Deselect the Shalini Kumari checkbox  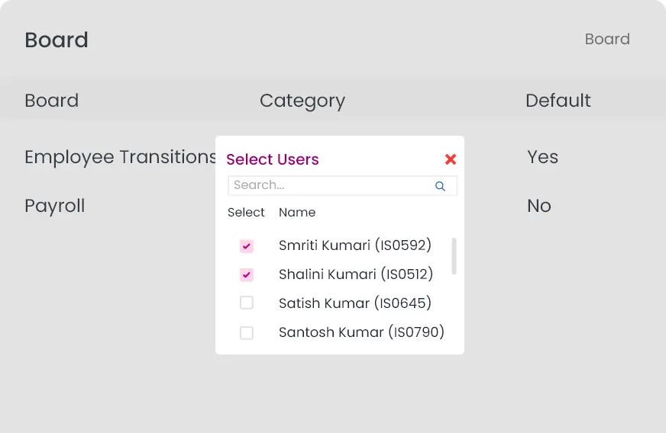247,275
